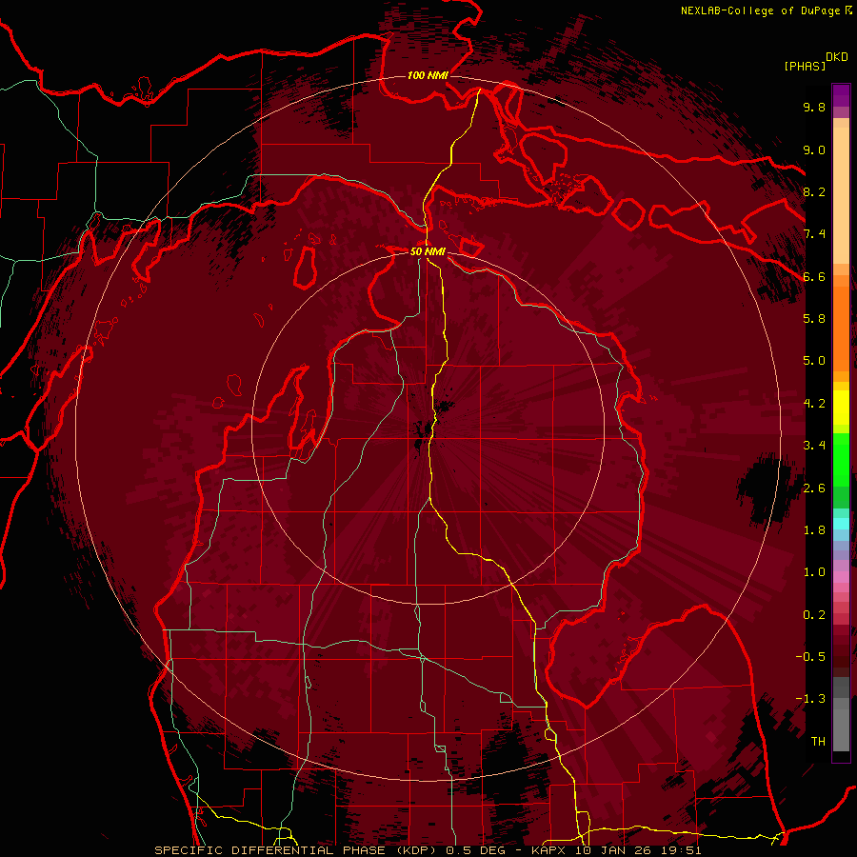The image size is (857, 857).
Task: Click the 0.2 value on the color scale
Action: (x=814, y=615)
